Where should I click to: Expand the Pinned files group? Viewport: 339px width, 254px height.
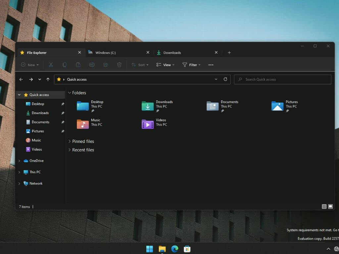pos(70,141)
